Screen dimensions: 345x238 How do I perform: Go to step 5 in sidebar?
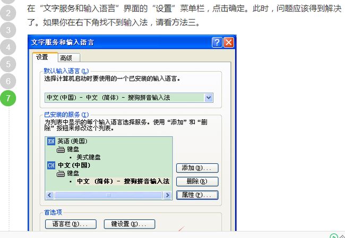pos(8,64)
